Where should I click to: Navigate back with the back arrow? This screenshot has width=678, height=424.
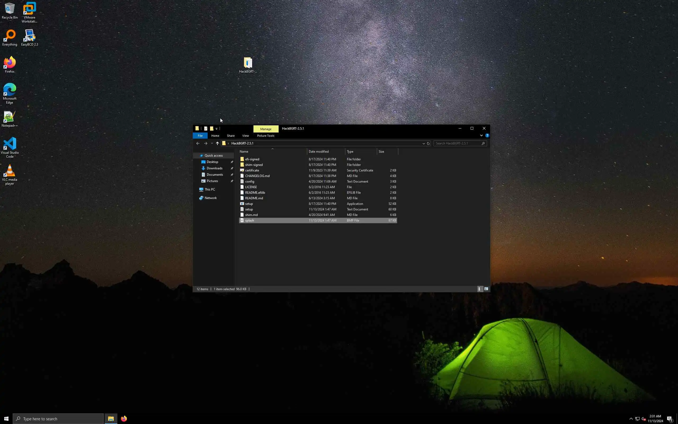[198, 143]
